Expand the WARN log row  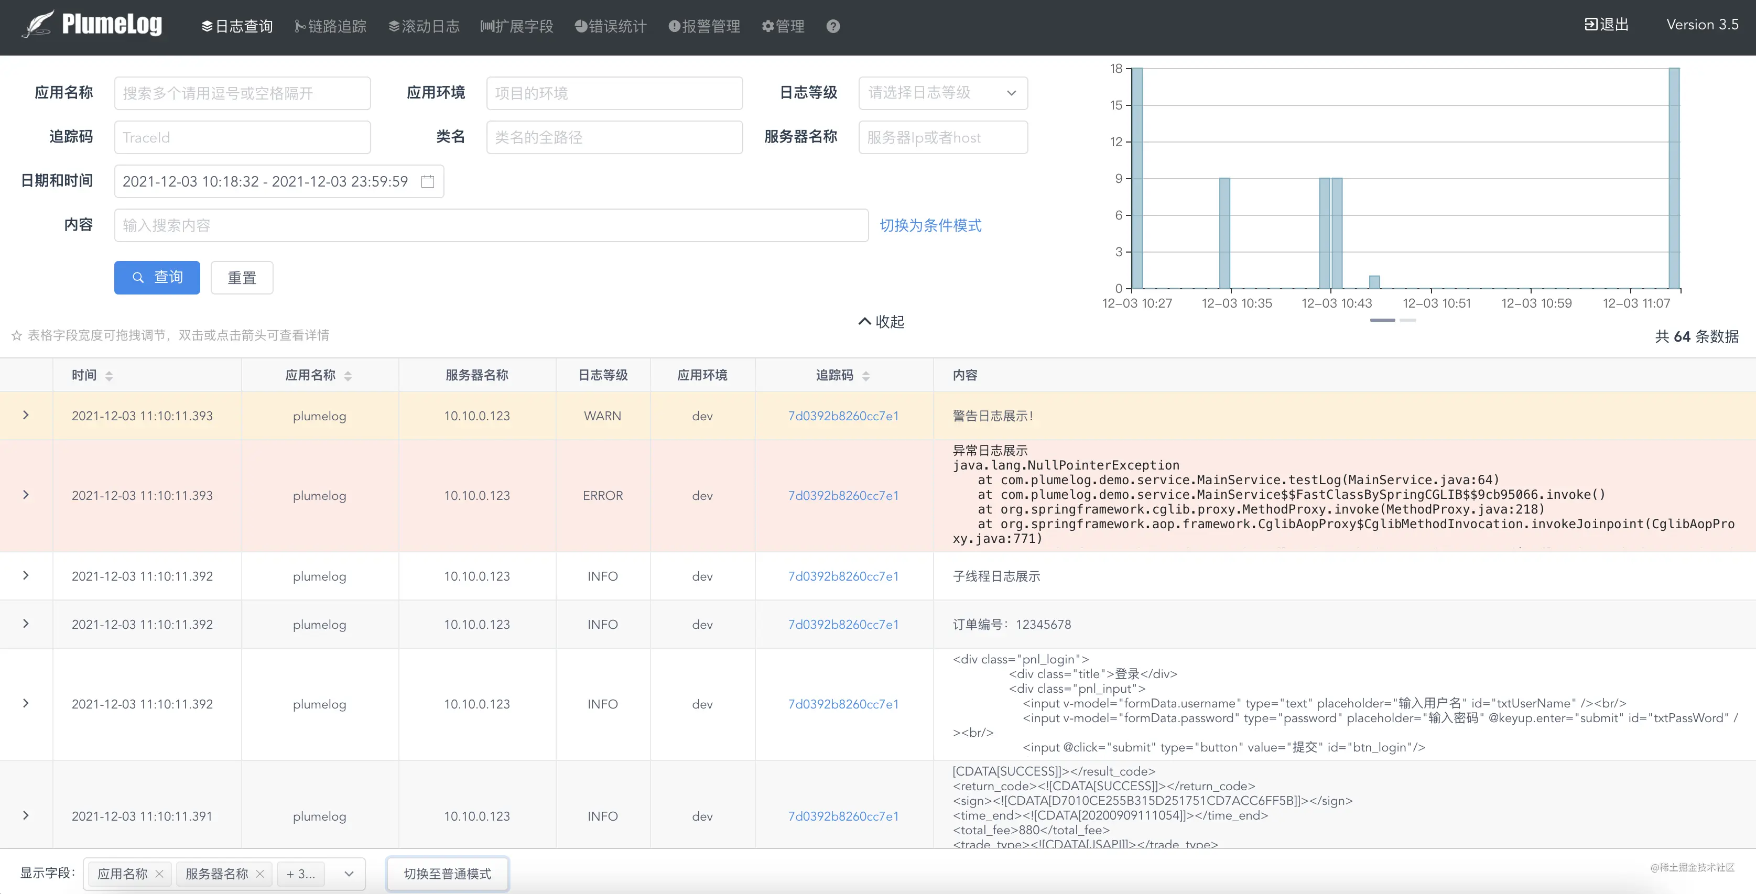pos(26,415)
